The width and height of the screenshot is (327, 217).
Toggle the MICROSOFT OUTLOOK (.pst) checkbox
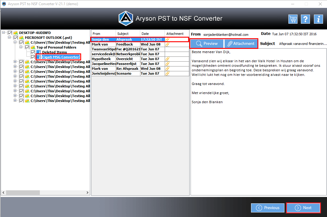[15, 38]
